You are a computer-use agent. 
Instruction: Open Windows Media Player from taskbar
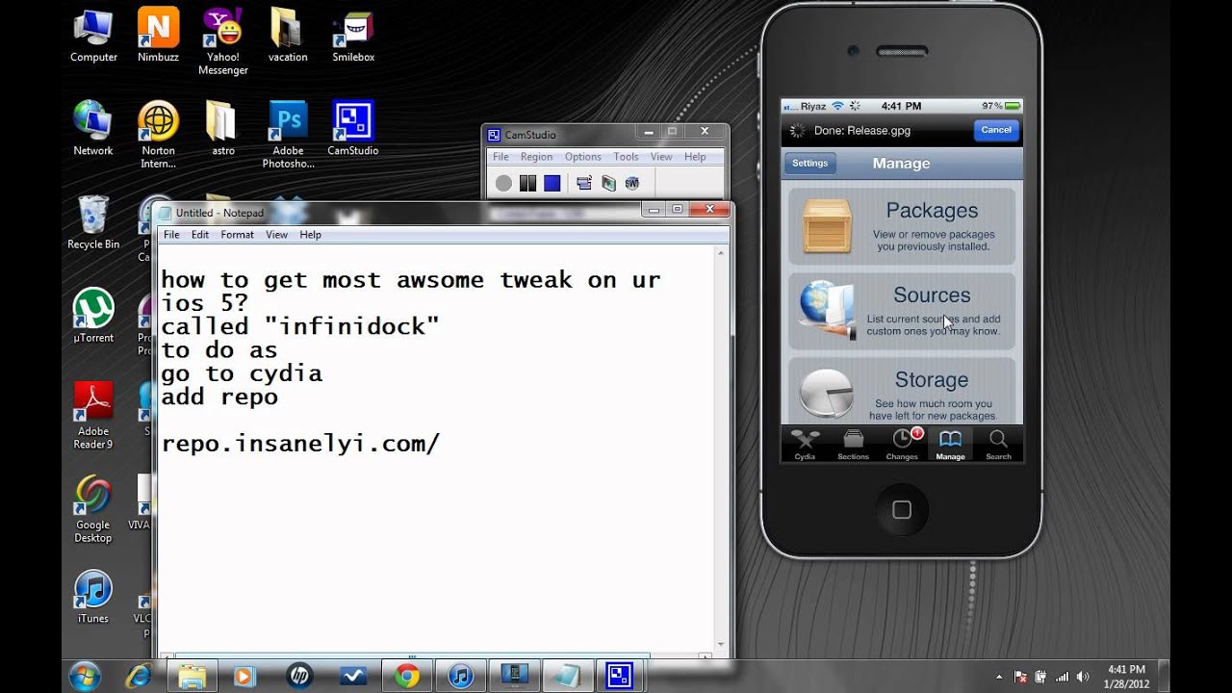pyautogui.click(x=245, y=677)
